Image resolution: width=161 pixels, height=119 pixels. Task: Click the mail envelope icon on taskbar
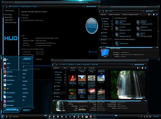(x=87, y=117)
